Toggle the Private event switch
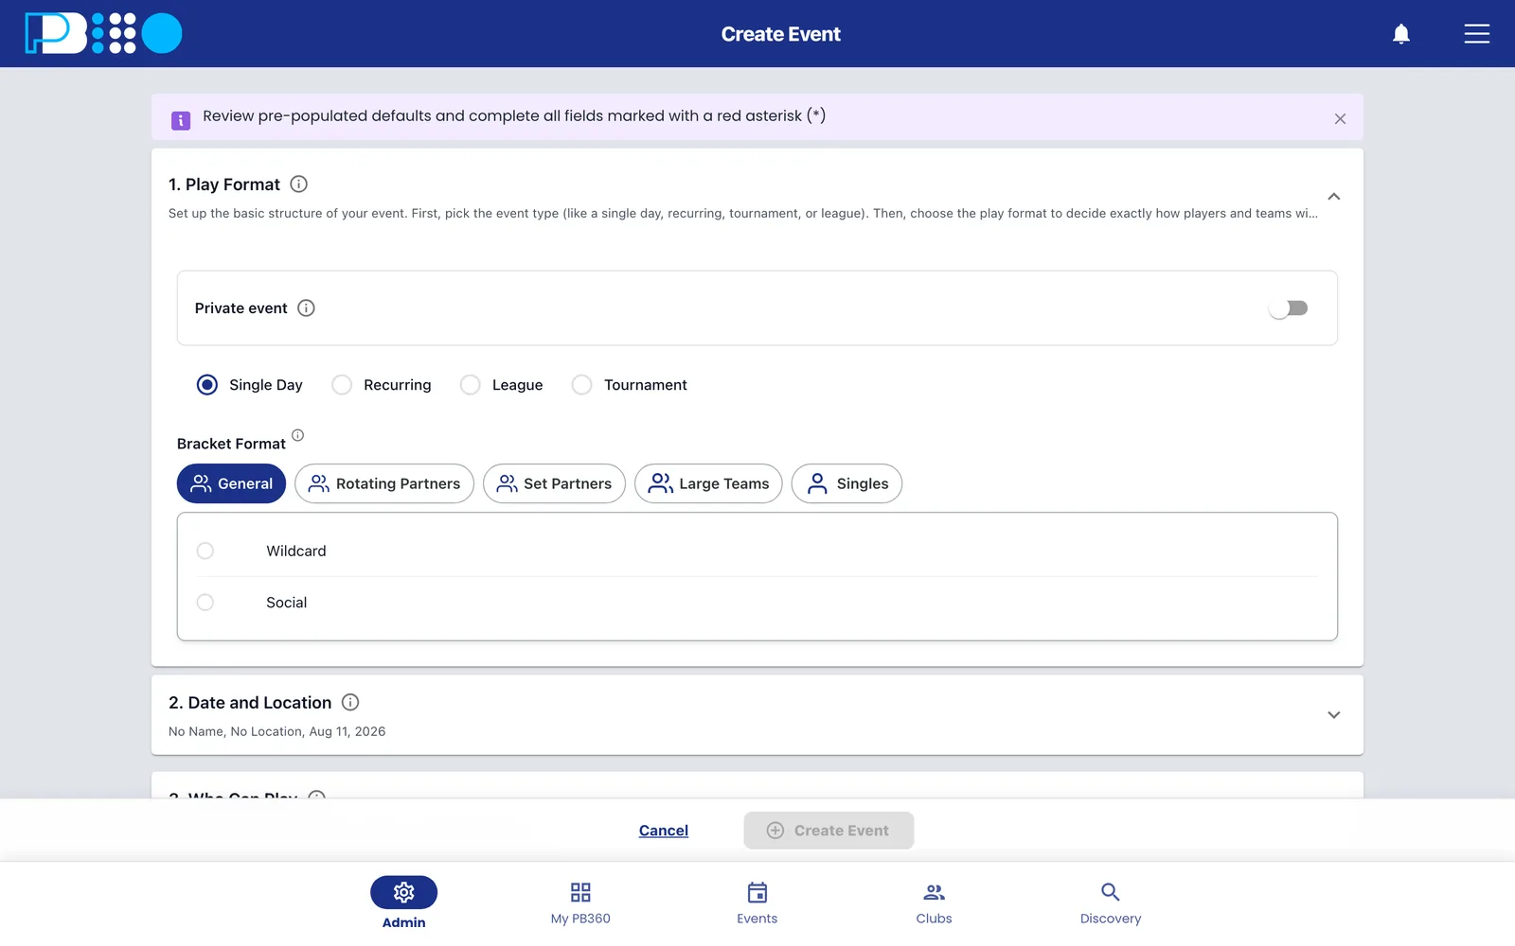 tap(1289, 308)
